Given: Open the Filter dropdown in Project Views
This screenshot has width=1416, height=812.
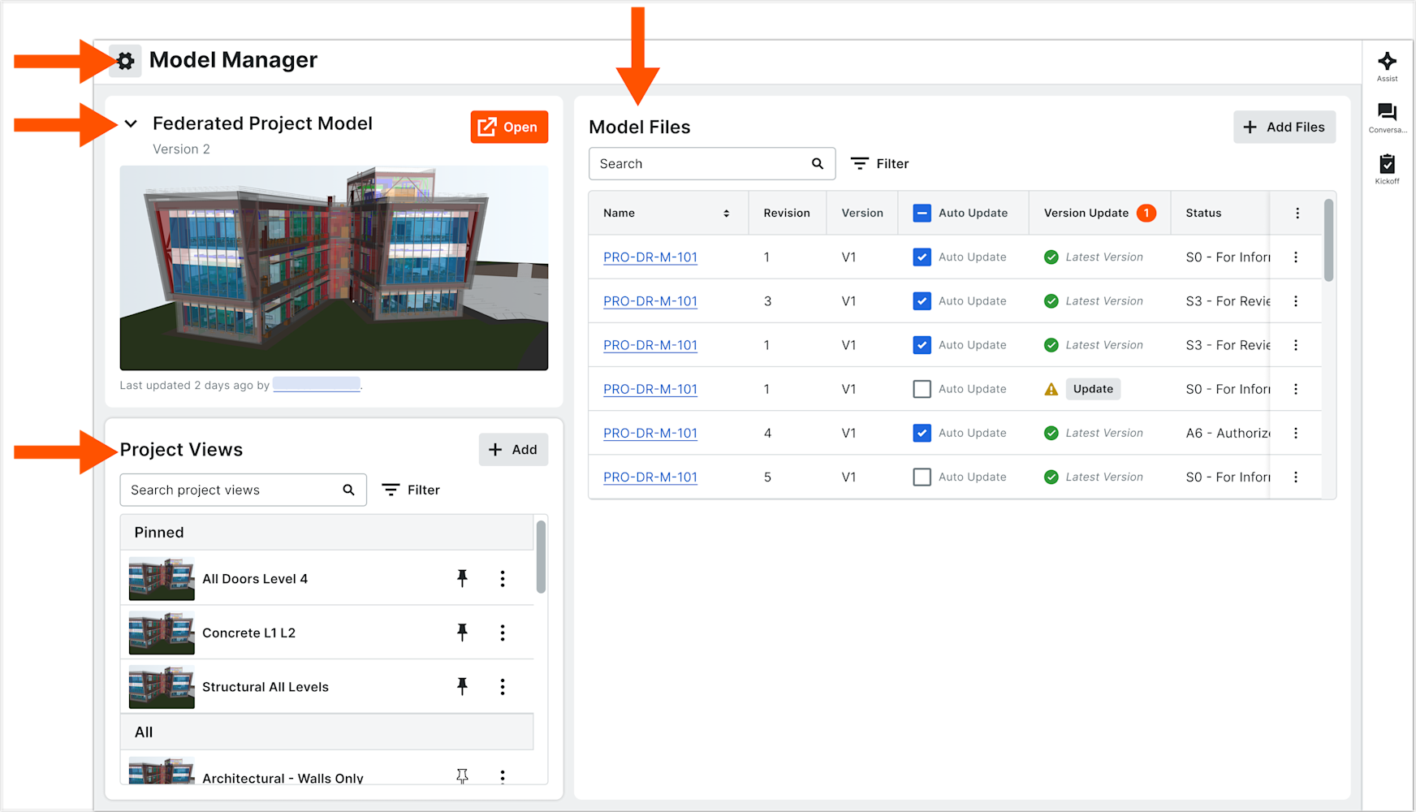Looking at the screenshot, I should pyautogui.click(x=411, y=490).
